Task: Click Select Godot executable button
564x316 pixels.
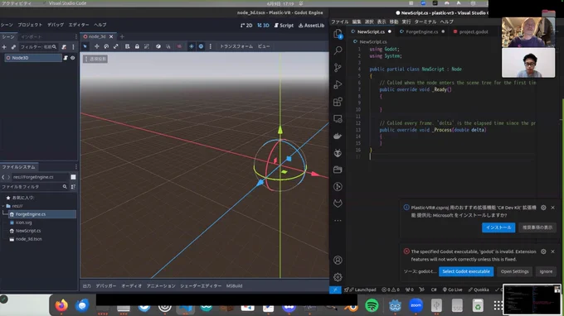Action: point(466,271)
